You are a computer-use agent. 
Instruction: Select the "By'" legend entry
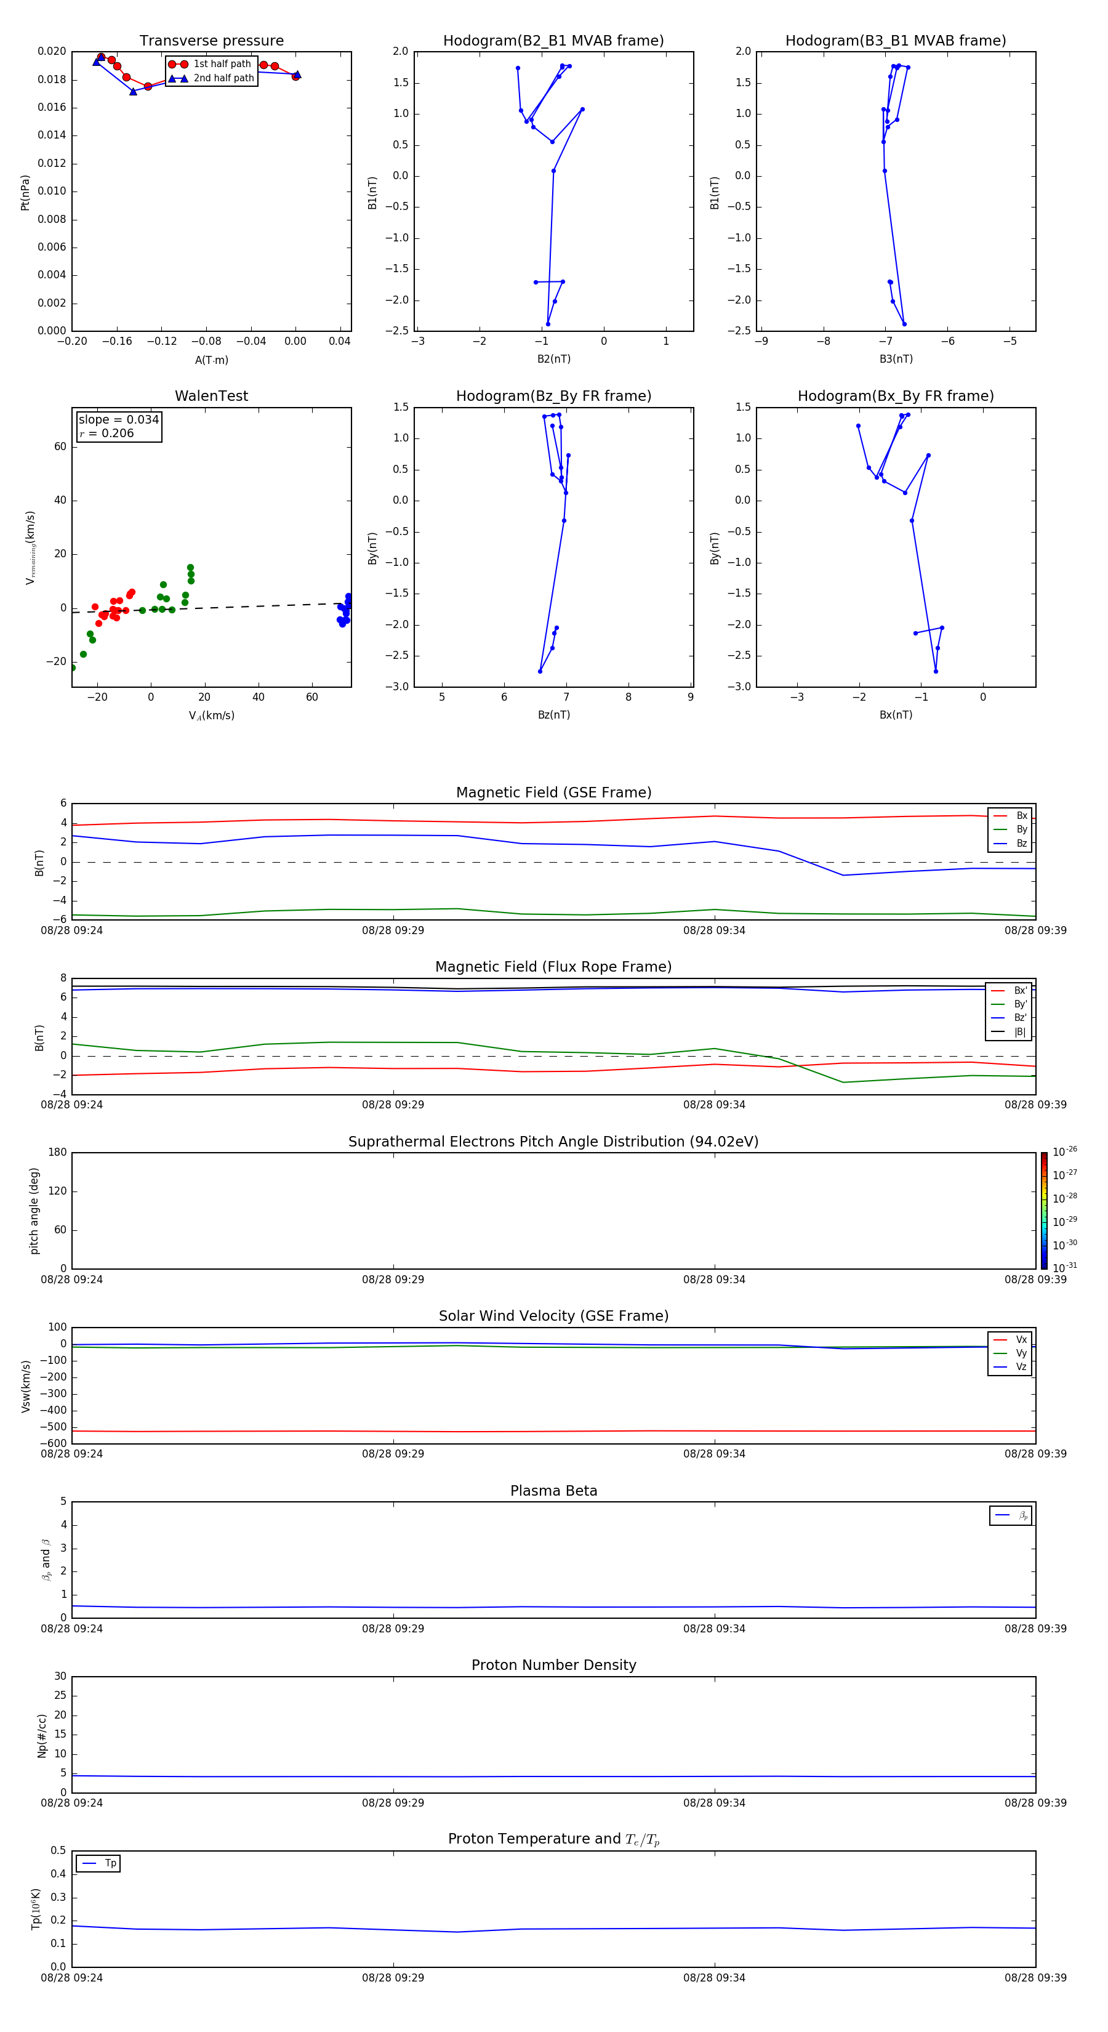1010,1004
